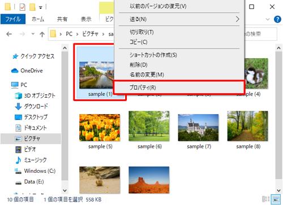Open the recent locations dropdown
The height and width of the screenshot is (205, 283).
pos(33,34)
